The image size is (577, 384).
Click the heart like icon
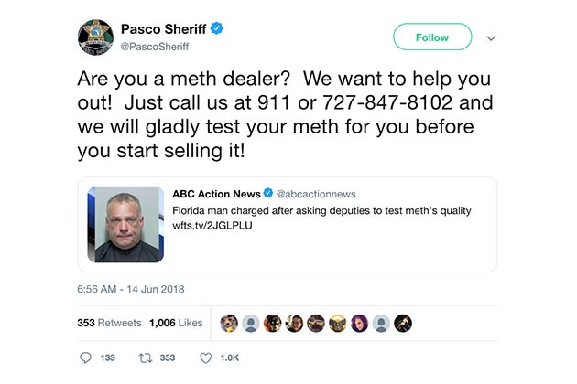pos(205,357)
